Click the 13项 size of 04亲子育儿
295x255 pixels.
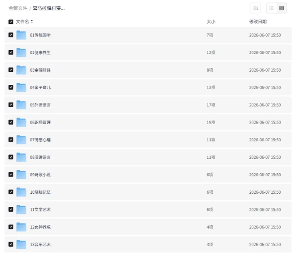211,87
